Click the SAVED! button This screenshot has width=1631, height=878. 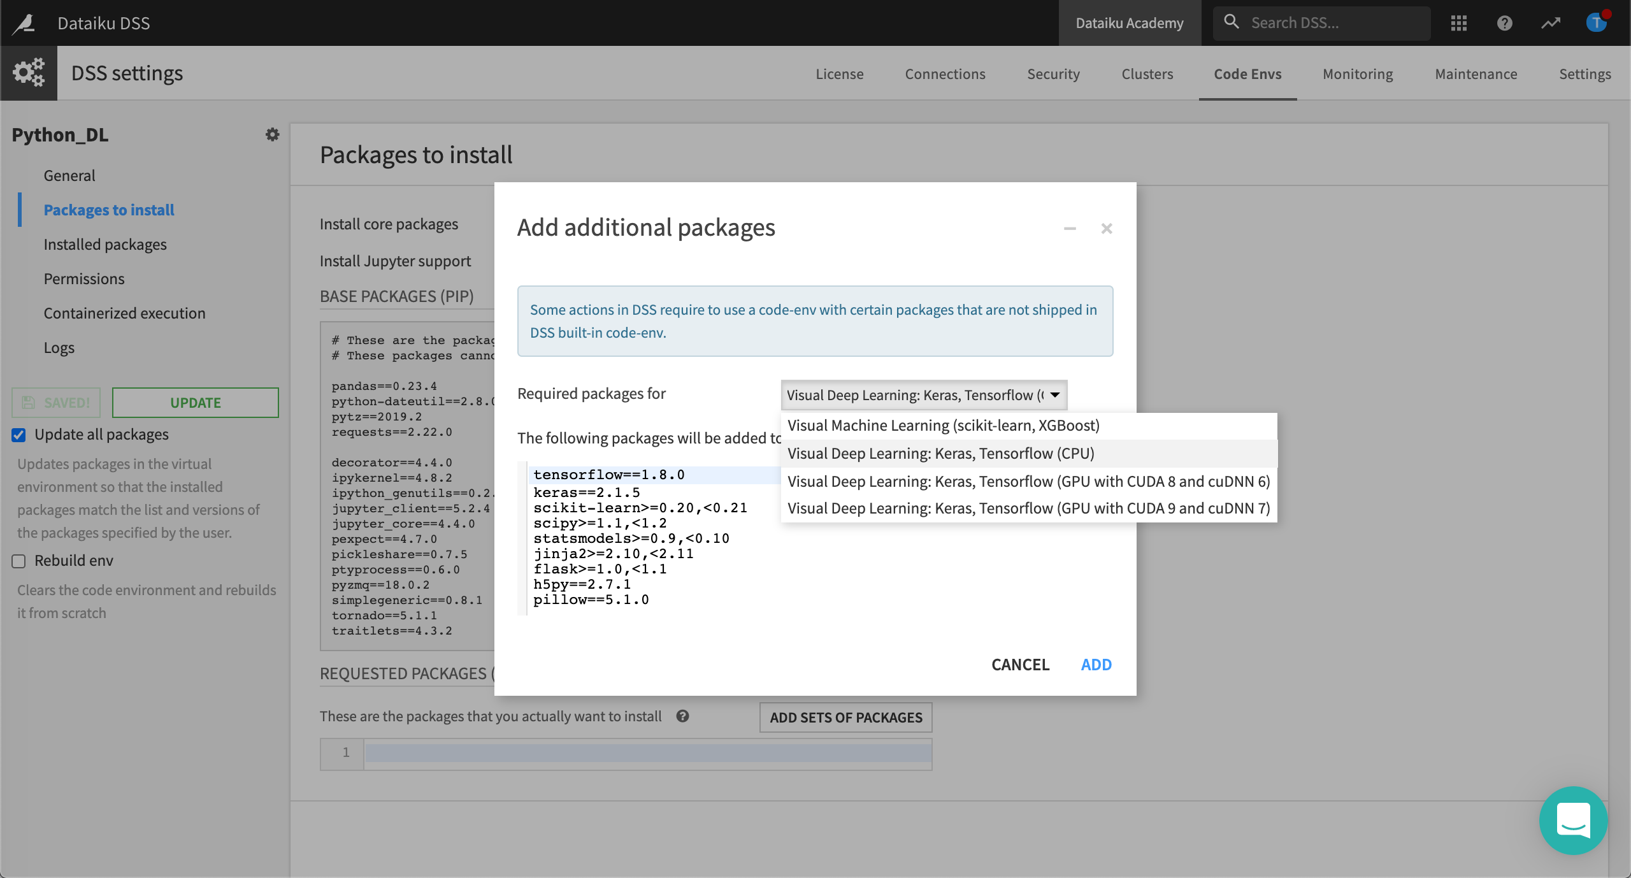tap(56, 403)
